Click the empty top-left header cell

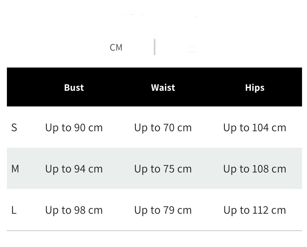click(21, 87)
